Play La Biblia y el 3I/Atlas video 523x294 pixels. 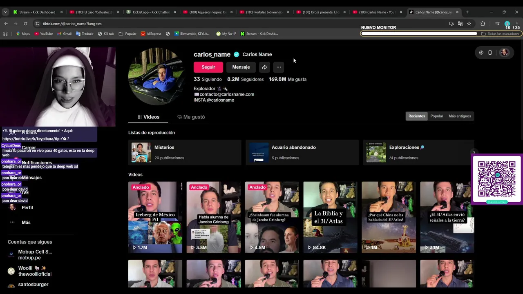point(331,217)
